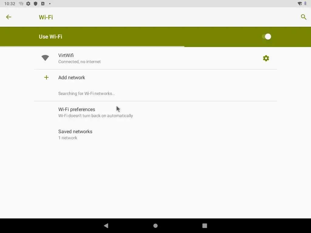Click the Use Wi-Fi label
This screenshot has height=233, width=311.
tap(50, 37)
